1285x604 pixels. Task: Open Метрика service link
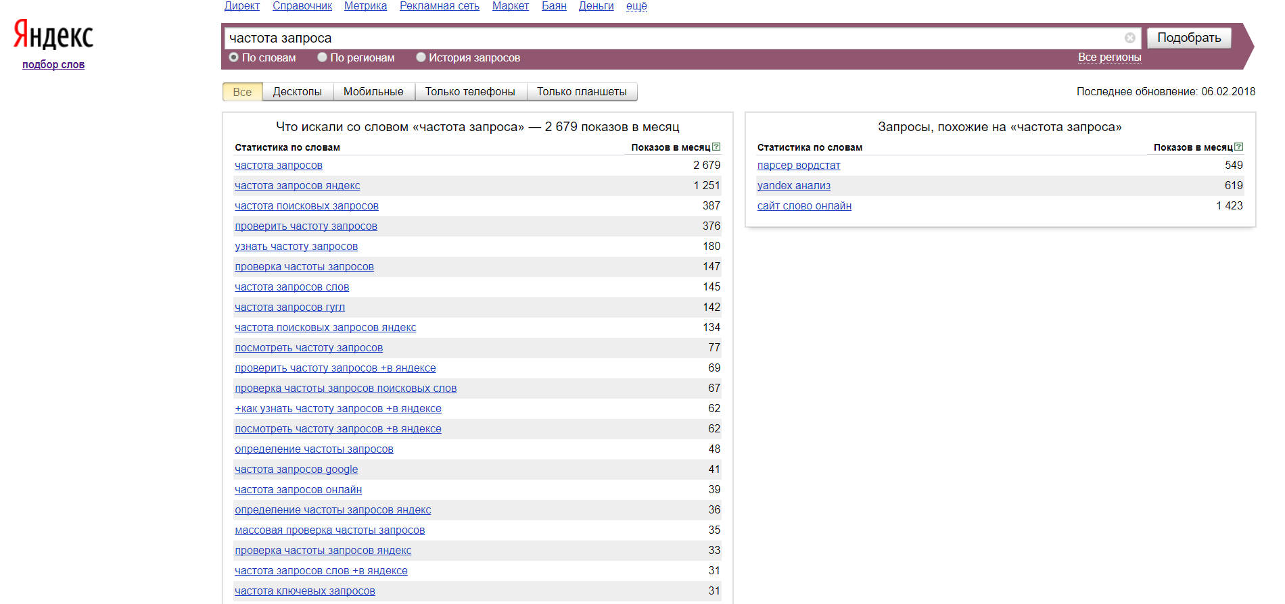pos(366,6)
